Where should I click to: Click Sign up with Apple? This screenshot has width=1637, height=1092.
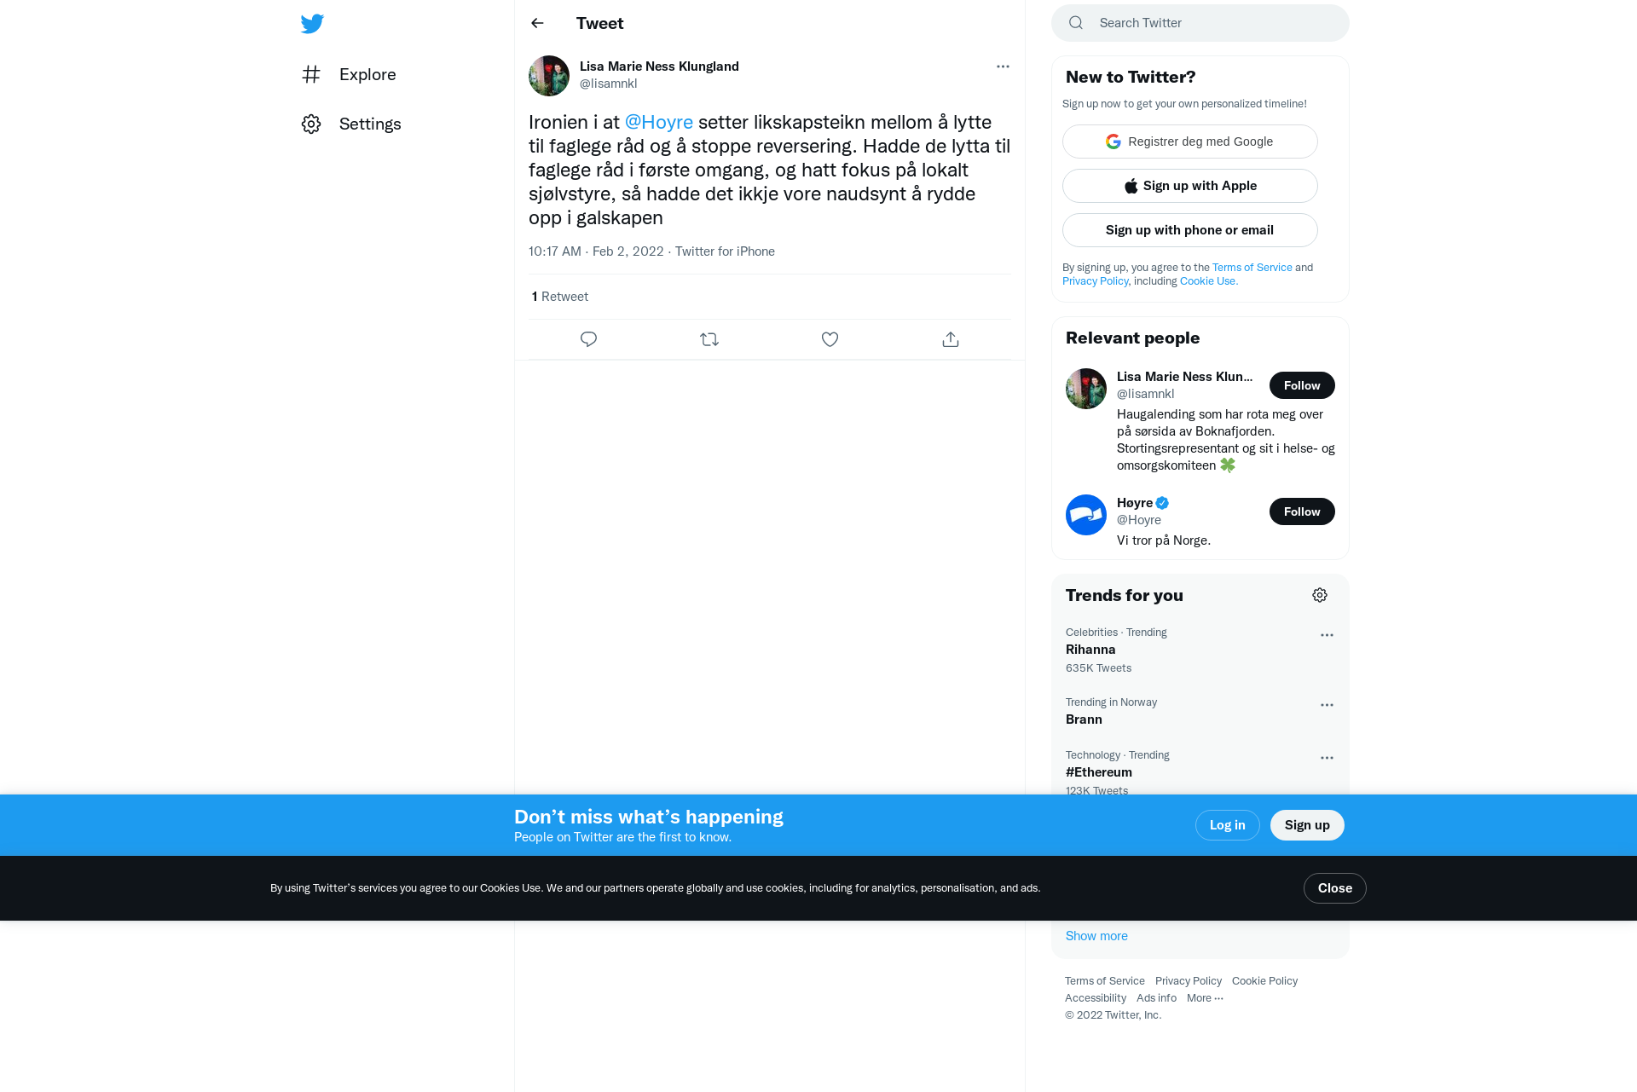click(x=1189, y=186)
